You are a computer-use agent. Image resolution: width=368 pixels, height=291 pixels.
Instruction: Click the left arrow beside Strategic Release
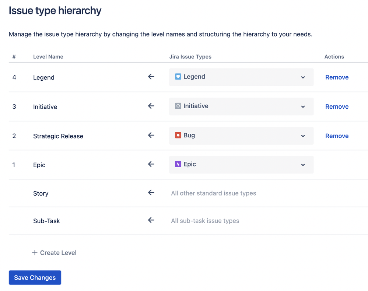point(151,135)
